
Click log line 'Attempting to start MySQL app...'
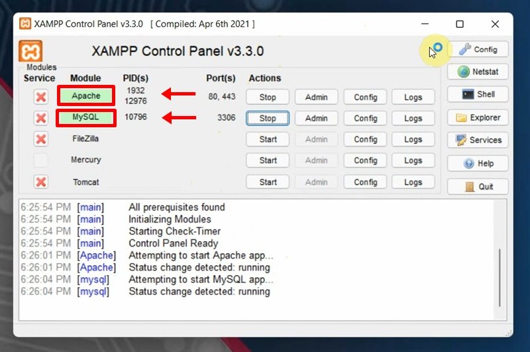coord(201,279)
